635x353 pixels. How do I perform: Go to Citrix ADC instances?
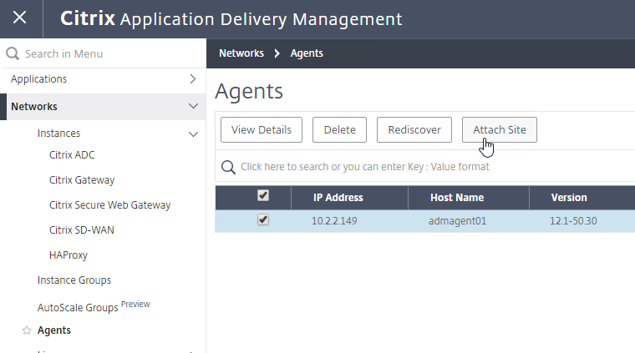[72, 155]
